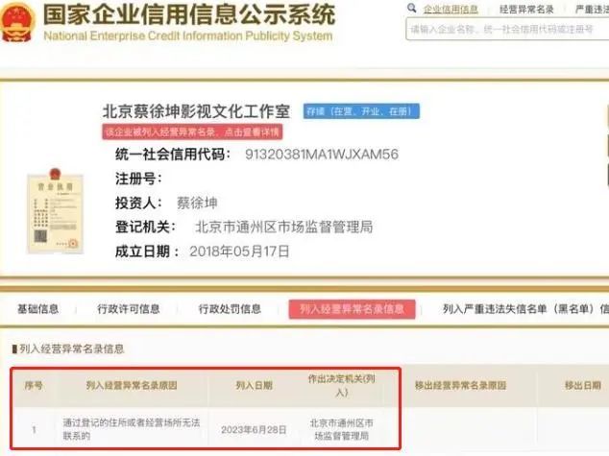Click the magnifier search icon
Screen dimensions: 609x456
(x=412, y=8)
